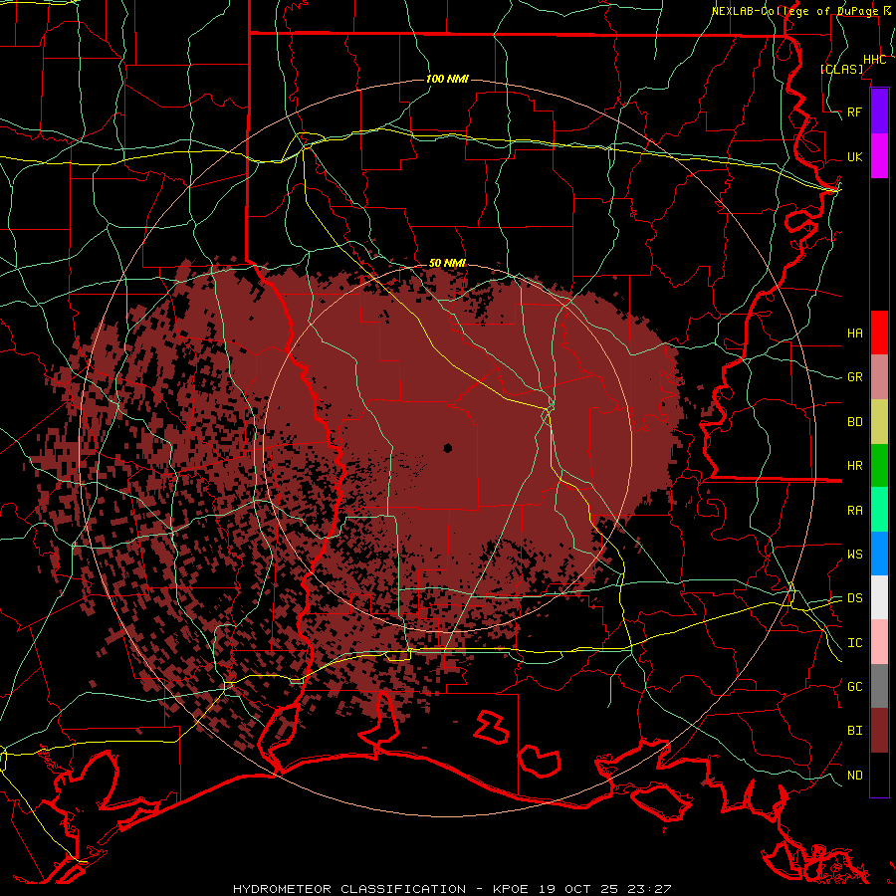
Task: Click the magenta UK legend color swatch
Action: click(x=879, y=156)
